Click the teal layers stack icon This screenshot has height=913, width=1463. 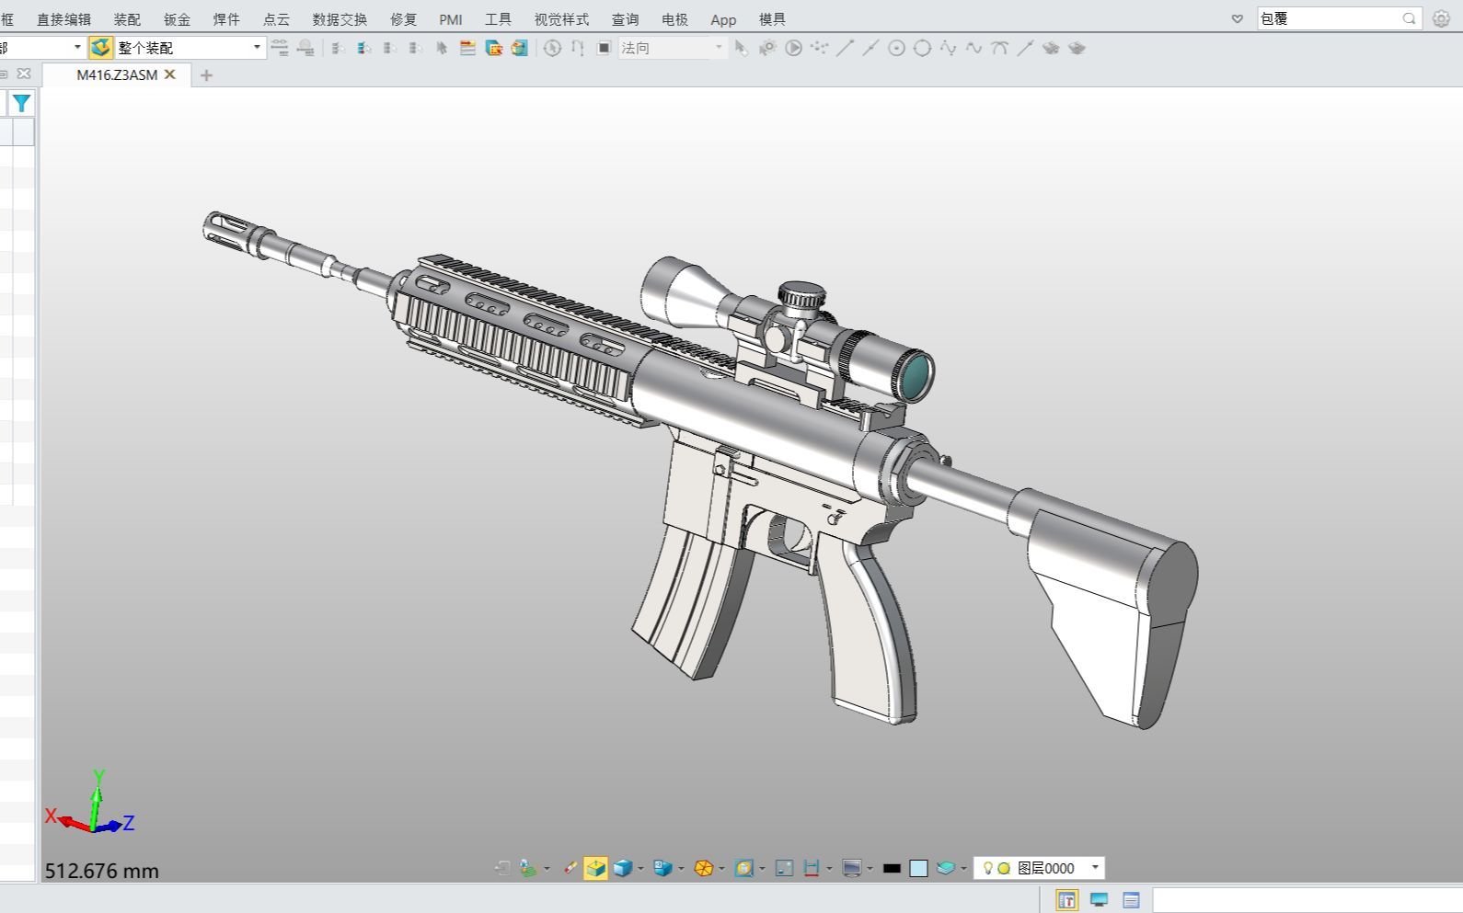(x=946, y=868)
